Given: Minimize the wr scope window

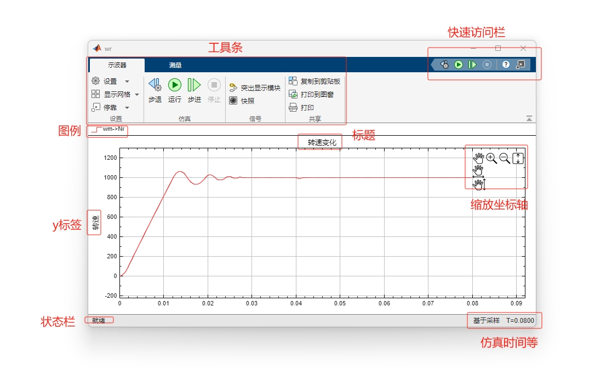Looking at the screenshot, I should point(473,48).
